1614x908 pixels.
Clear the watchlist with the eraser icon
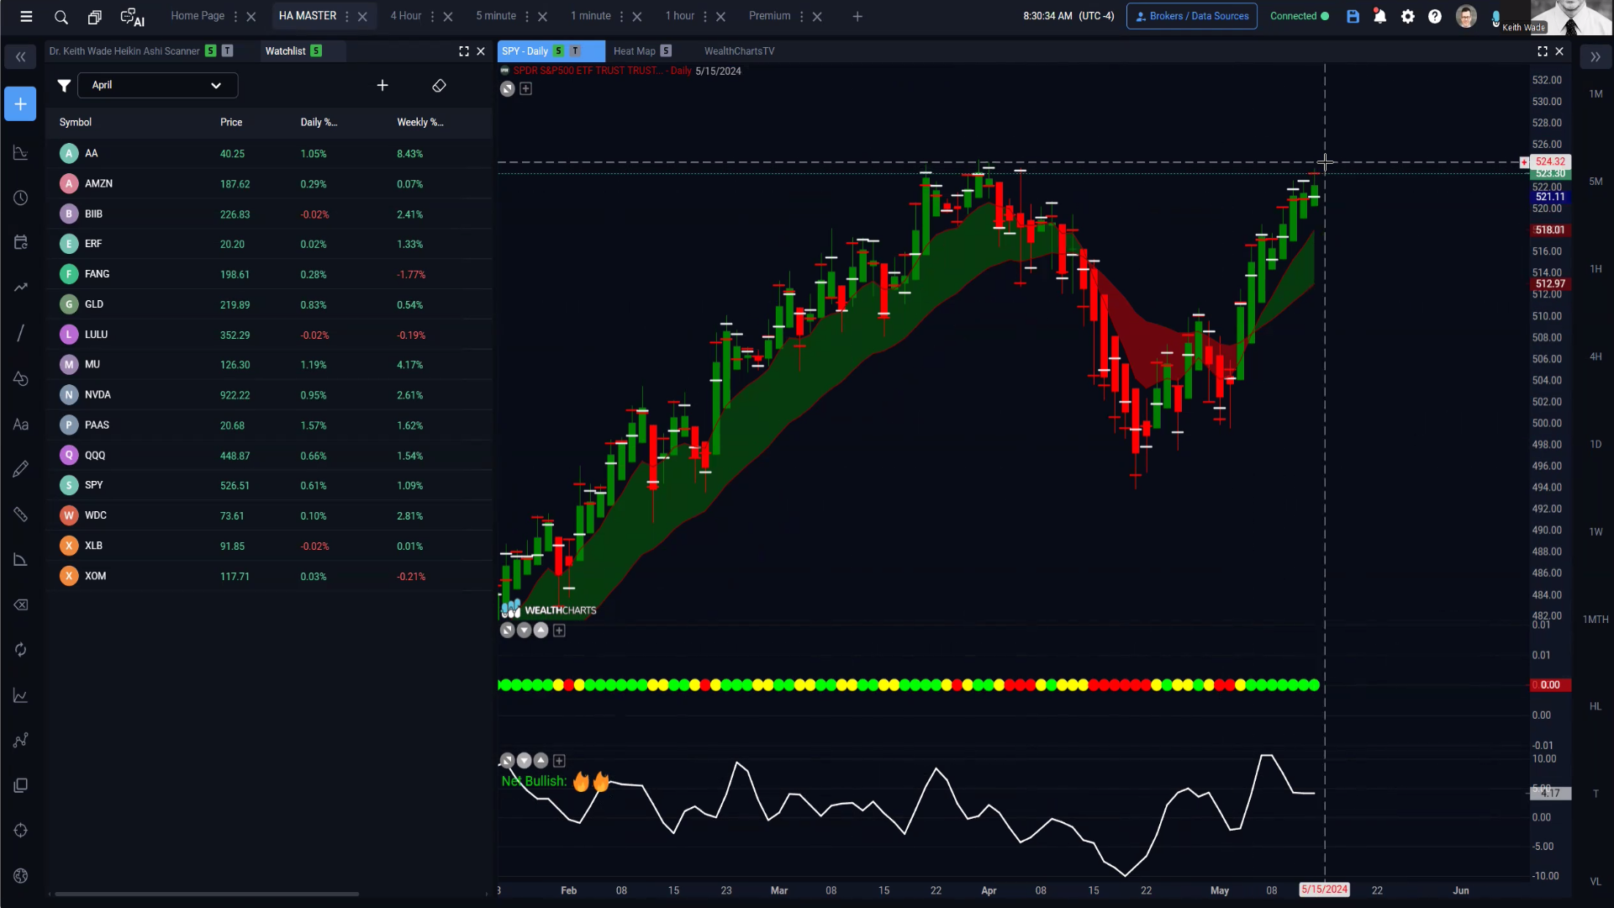pos(439,86)
